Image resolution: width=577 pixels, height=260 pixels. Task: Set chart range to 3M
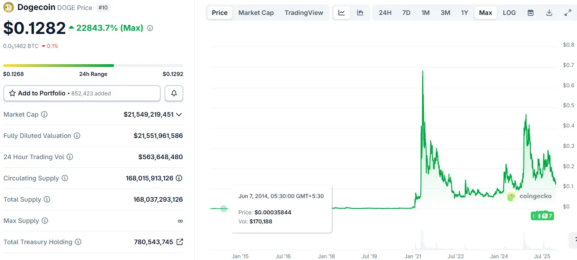tap(445, 13)
